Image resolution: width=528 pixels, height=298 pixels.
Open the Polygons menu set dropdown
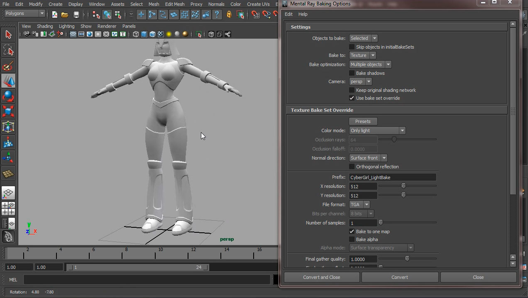click(x=24, y=14)
